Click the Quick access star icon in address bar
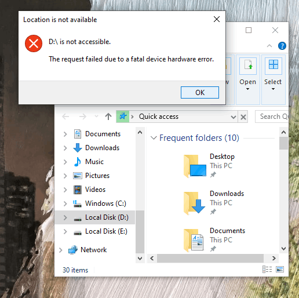This screenshot has height=298, width=299. click(x=123, y=117)
